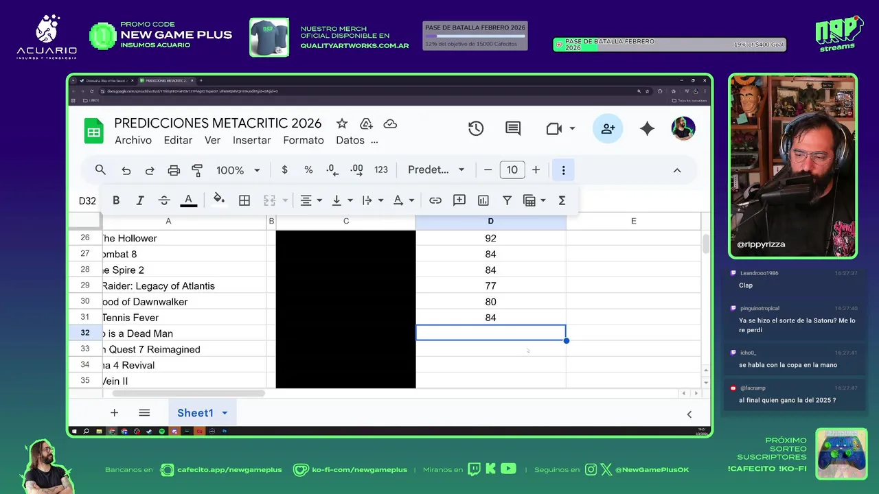Insert a link into the cell
This screenshot has width=879, height=494.
[435, 200]
